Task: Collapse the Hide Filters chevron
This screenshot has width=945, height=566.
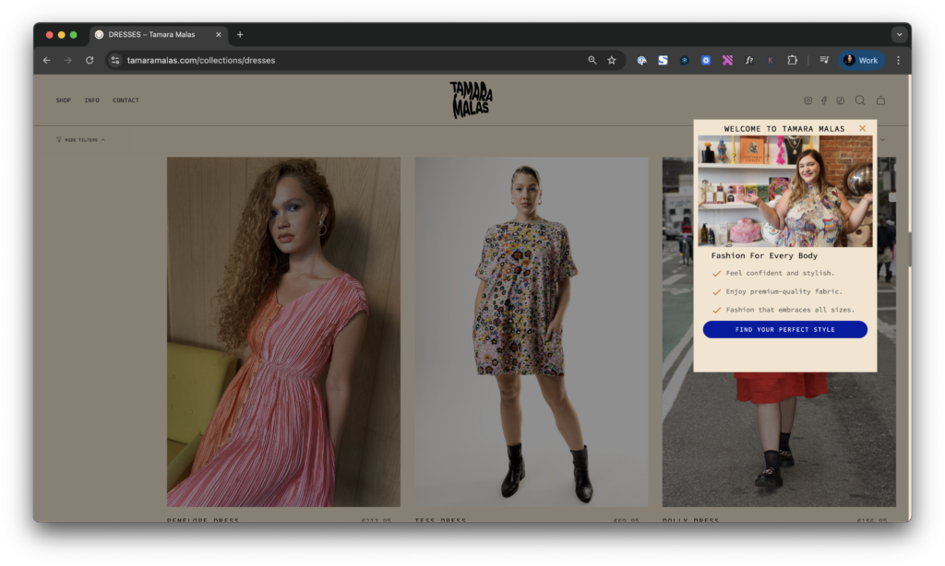Action: tap(103, 139)
